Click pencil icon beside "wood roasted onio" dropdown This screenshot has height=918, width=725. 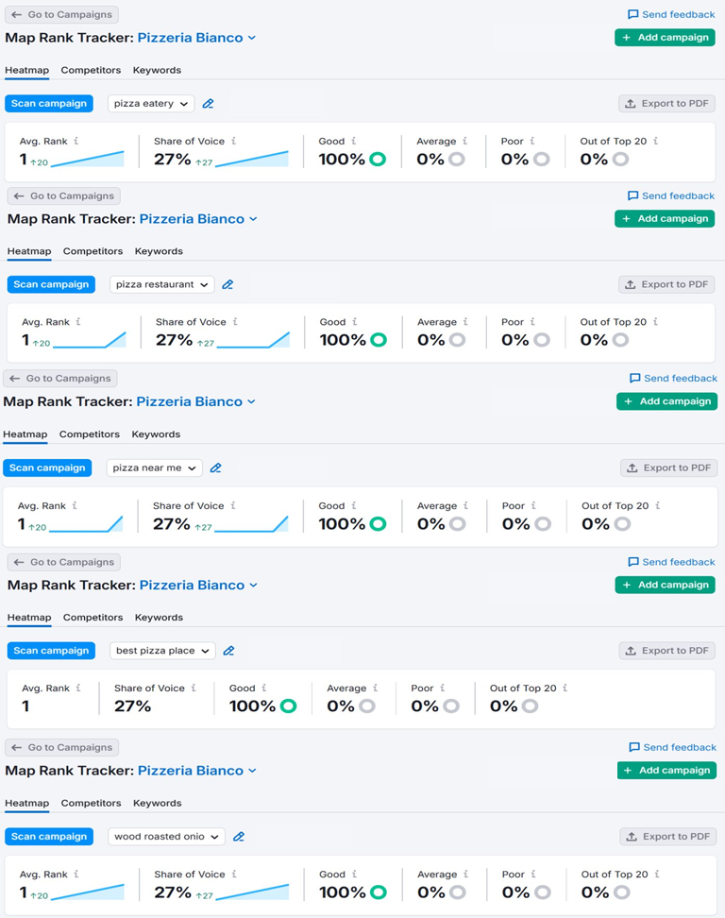(239, 837)
